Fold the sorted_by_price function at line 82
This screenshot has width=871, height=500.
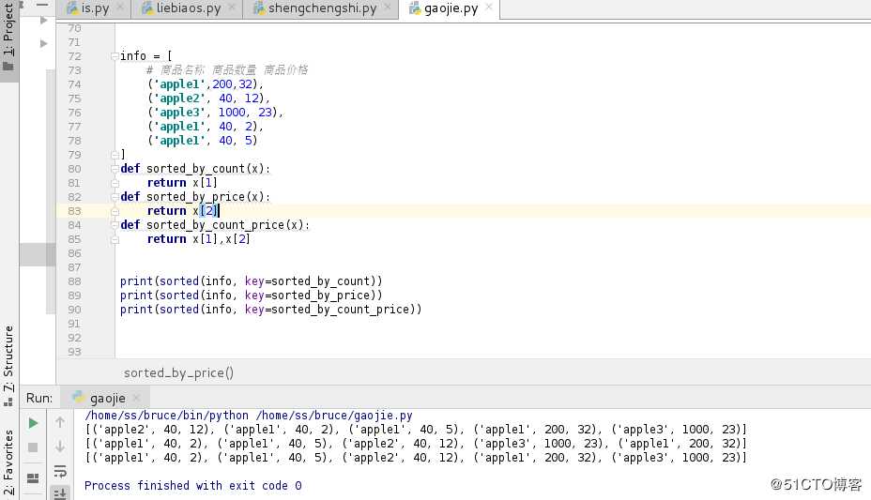click(x=115, y=197)
